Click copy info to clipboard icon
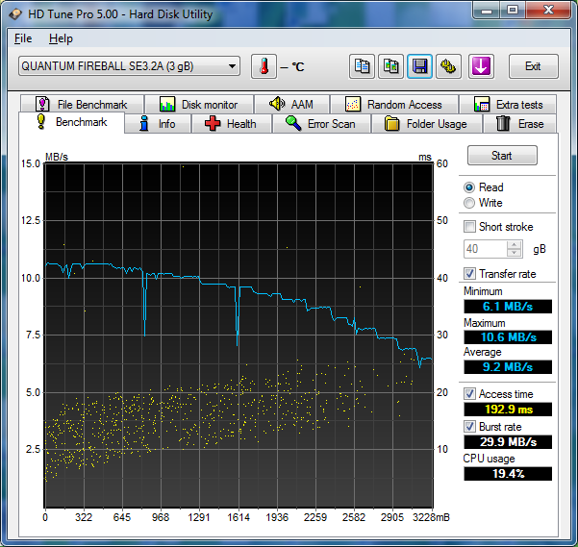The height and width of the screenshot is (547, 578). pyautogui.click(x=362, y=66)
